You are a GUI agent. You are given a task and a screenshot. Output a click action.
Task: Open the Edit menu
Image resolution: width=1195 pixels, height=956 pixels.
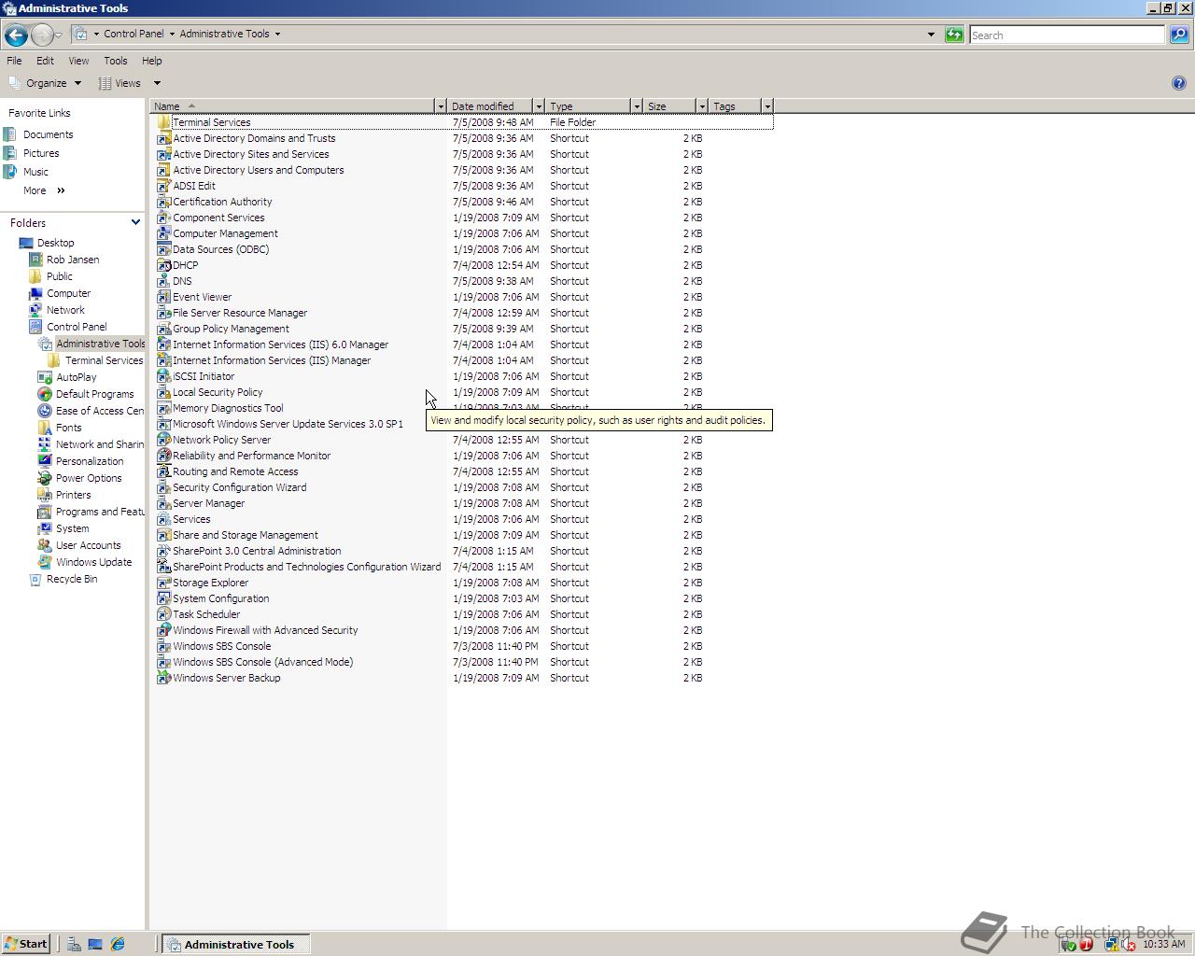pyautogui.click(x=45, y=61)
